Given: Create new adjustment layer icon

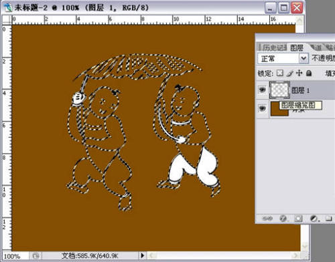Looking at the screenshot, I should point(314,219).
